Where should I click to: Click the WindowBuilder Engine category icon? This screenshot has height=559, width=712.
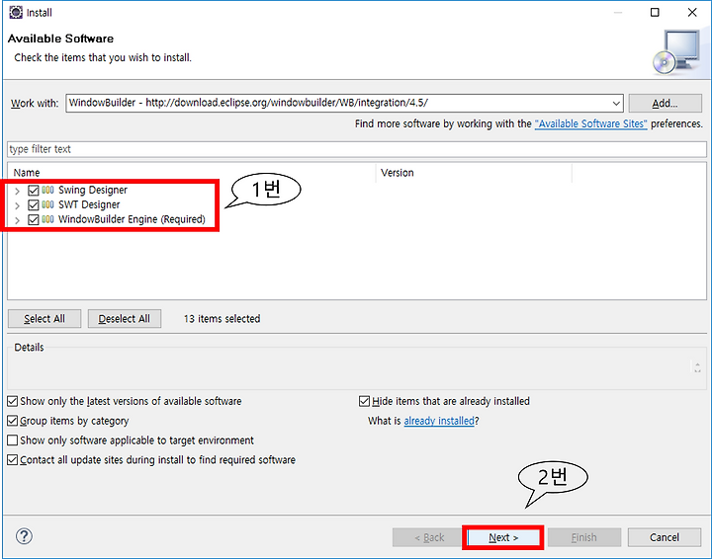pyautogui.click(x=47, y=219)
